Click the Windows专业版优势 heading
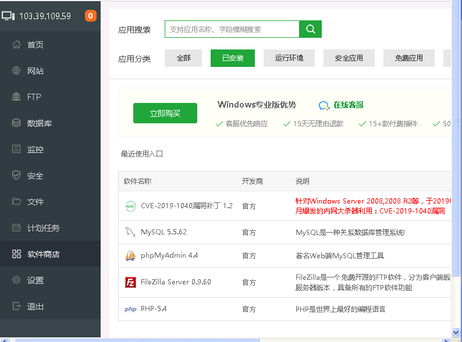The height and width of the screenshot is (342, 462). [x=257, y=105]
